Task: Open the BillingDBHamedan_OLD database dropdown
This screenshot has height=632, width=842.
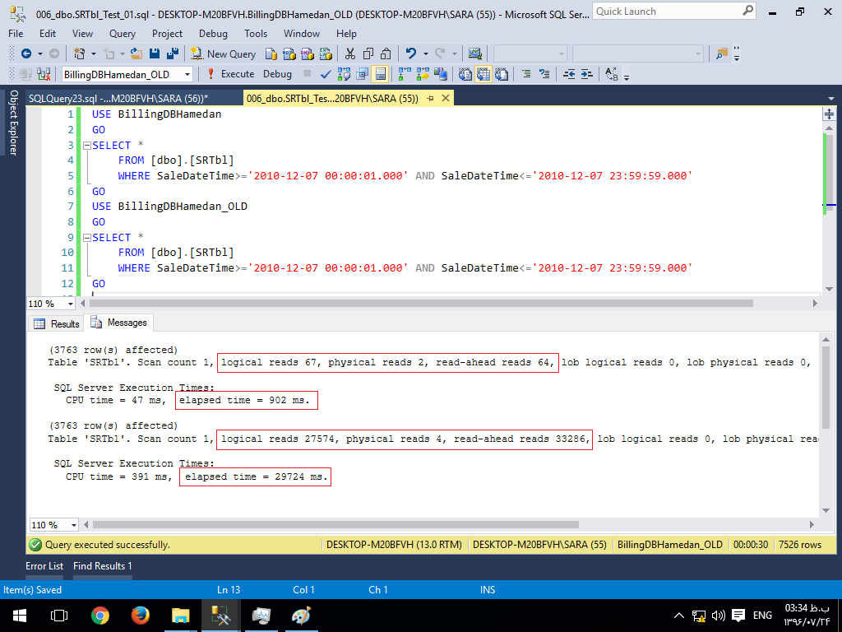Action: 187,74
